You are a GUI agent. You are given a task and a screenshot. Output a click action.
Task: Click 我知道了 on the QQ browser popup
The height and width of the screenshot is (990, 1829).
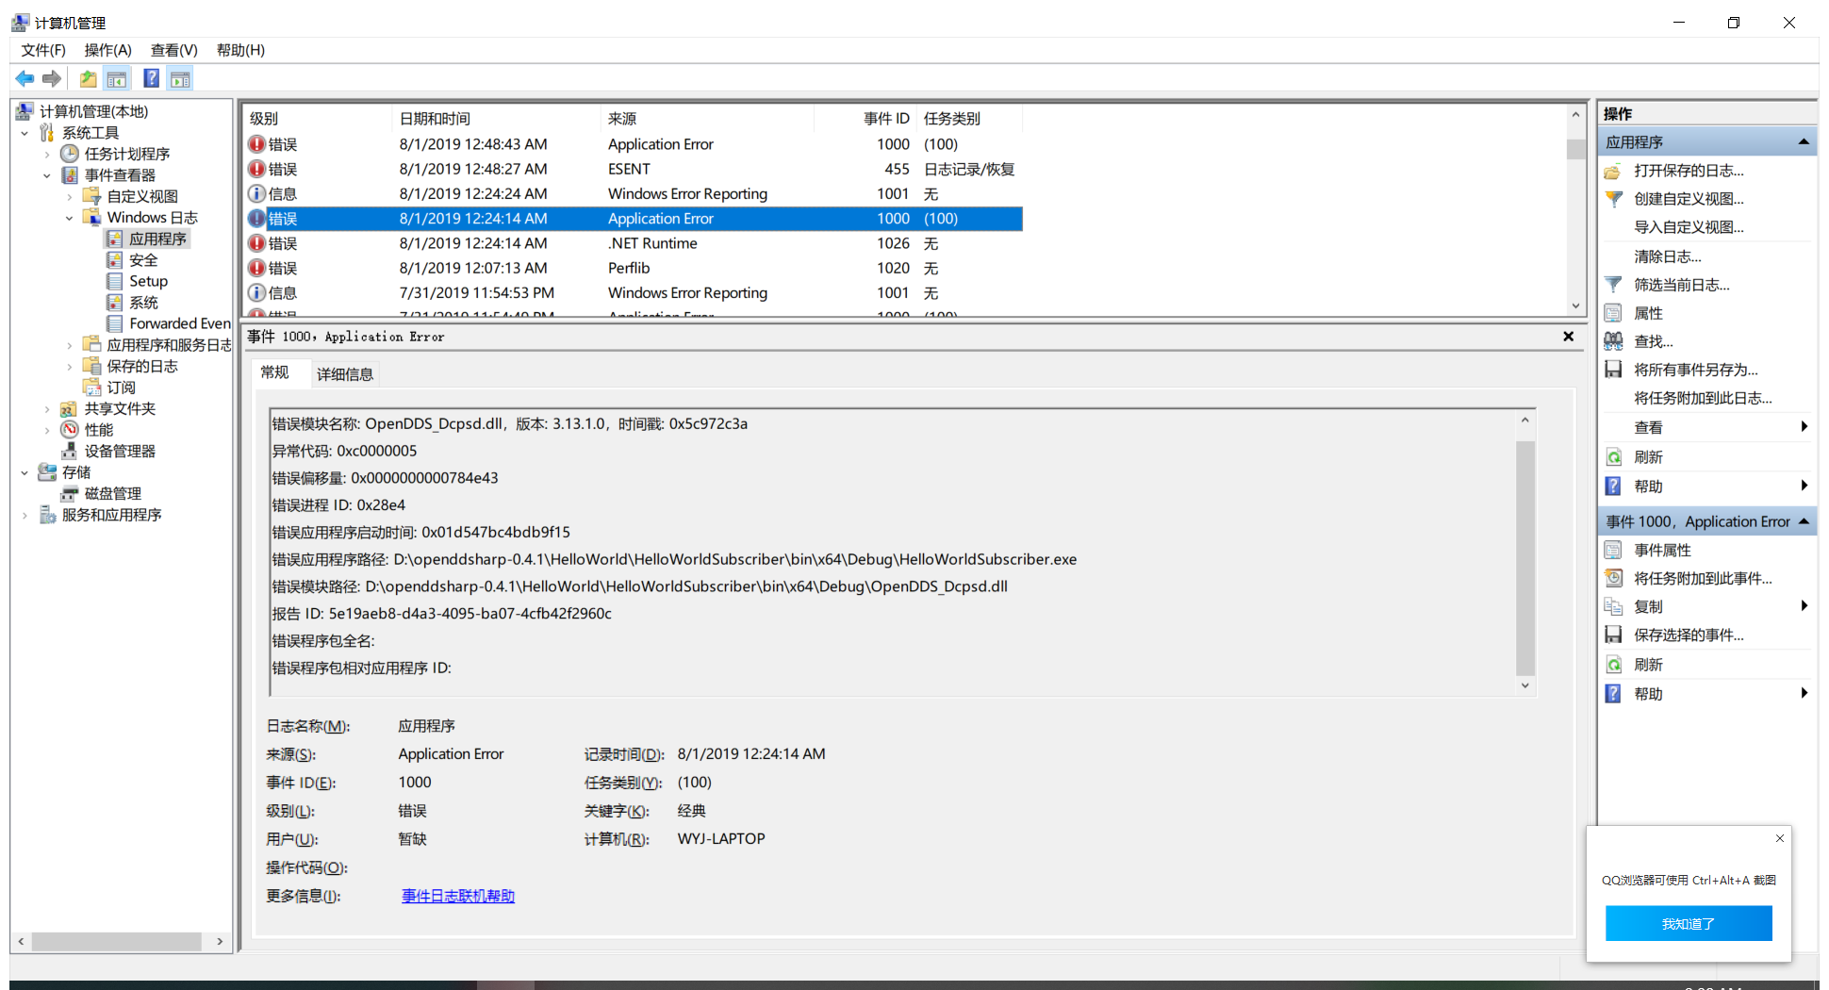[x=1688, y=923]
